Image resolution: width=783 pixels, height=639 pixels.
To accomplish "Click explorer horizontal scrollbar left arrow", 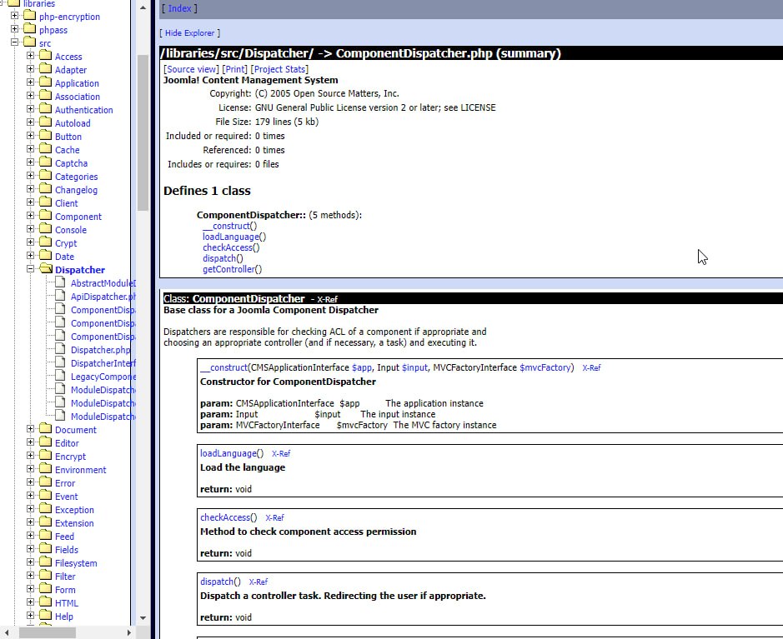I will (7, 632).
